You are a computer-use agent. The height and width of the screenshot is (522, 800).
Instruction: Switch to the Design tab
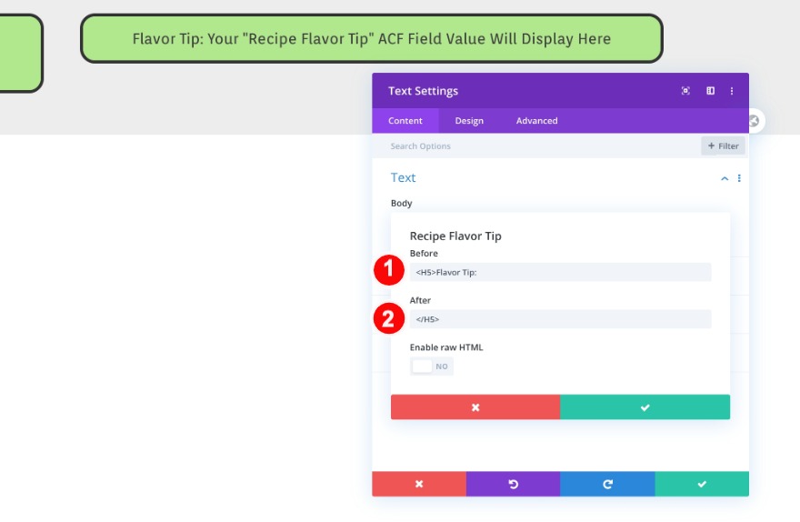point(469,121)
